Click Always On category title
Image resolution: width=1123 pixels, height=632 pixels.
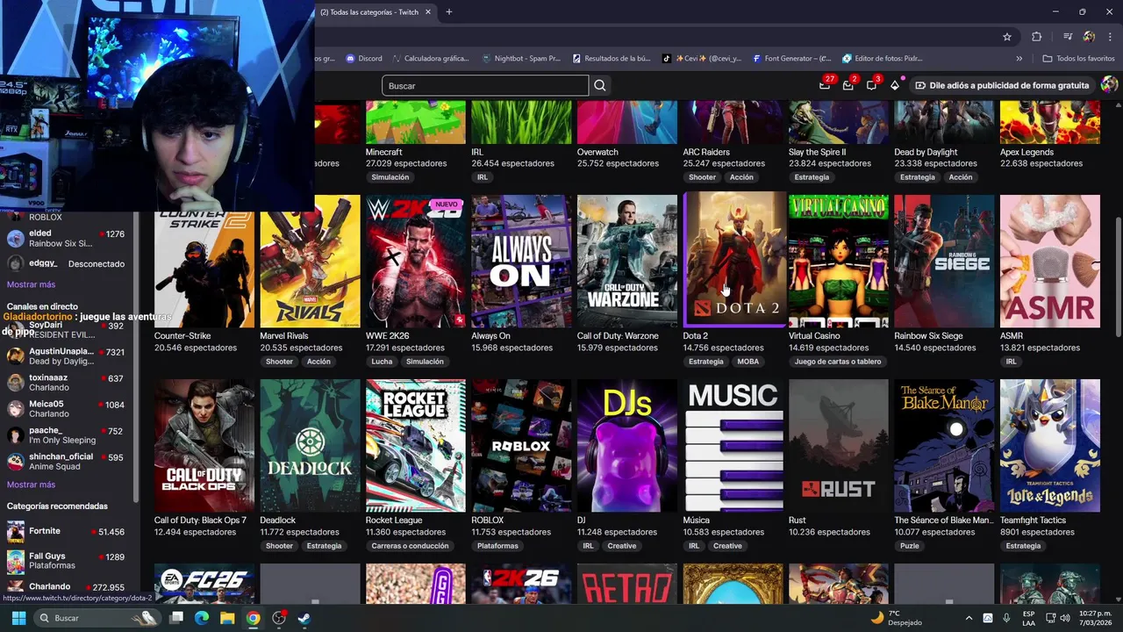pyautogui.click(x=490, y=335)
